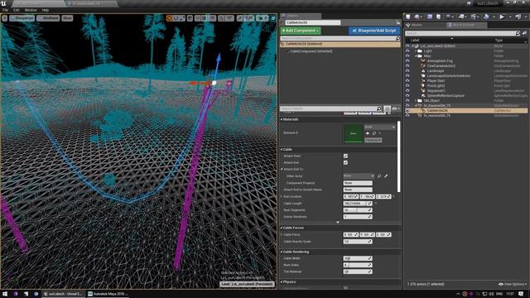This screenshot has width=530, height=298.
Task: Toggle the Attach Start checkbox
Action: (345, 156)
